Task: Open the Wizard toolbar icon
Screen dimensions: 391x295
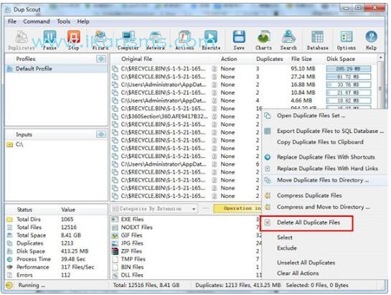Action: (x=100, y=39)
